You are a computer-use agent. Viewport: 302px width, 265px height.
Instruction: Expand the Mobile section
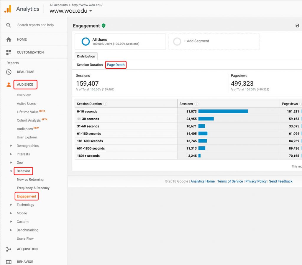[x=11, y=213]
